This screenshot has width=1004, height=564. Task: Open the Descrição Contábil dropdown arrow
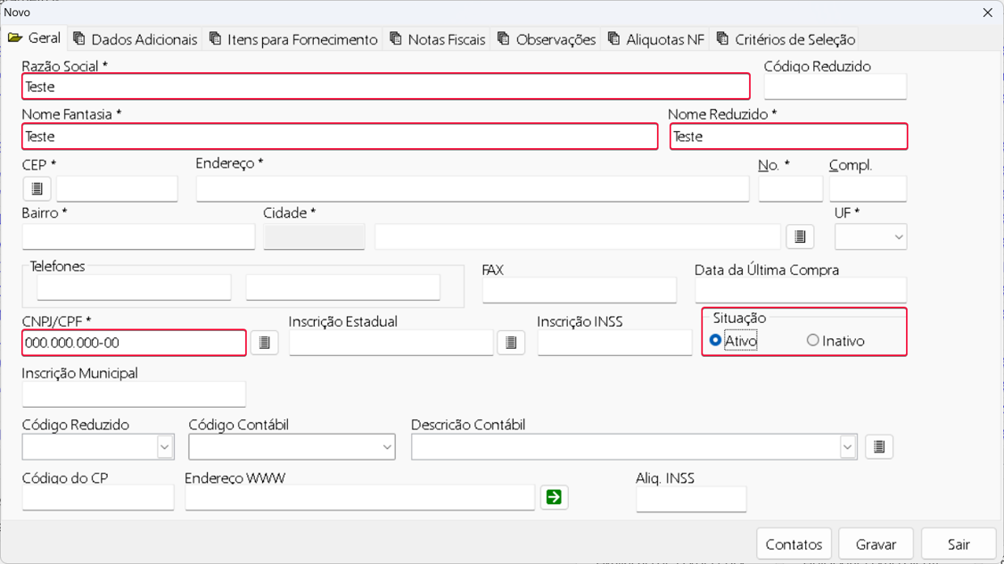click(847, 447)
